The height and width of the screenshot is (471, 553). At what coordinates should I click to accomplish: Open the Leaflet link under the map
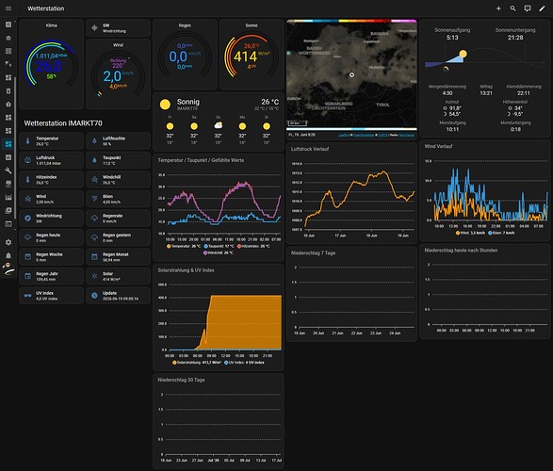click(343, 135)
